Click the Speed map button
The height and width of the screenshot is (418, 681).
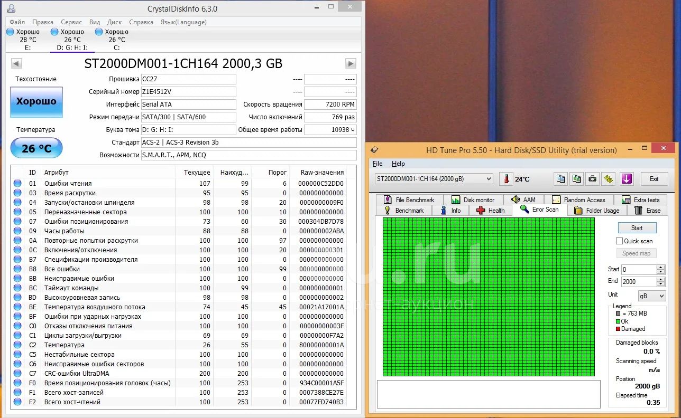tap(637, 253)
